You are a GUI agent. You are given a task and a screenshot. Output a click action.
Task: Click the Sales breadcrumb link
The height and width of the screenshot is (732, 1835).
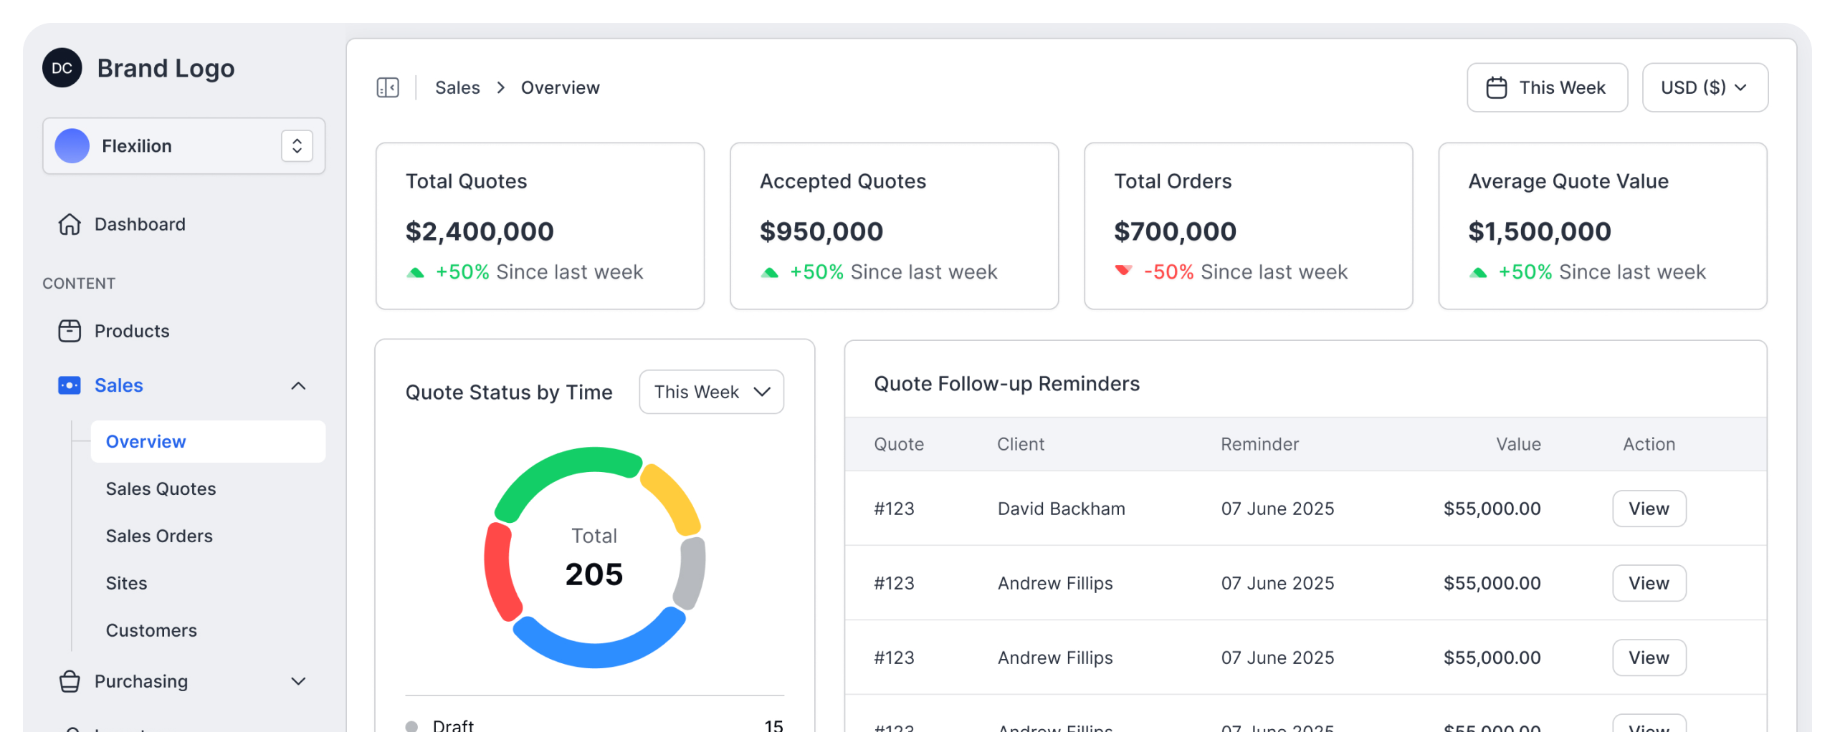(x=457, y=87)
